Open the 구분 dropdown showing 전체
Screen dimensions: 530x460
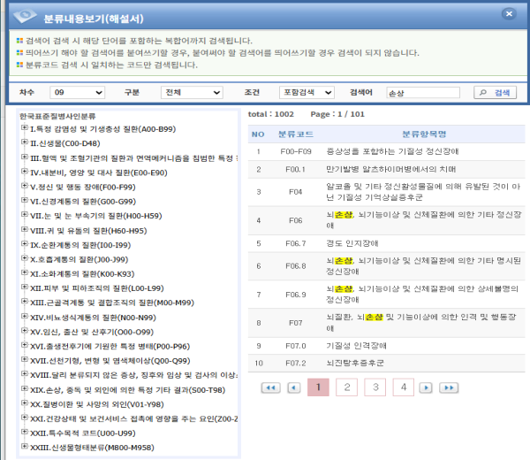pyautogui.click(x=185, y=92)
